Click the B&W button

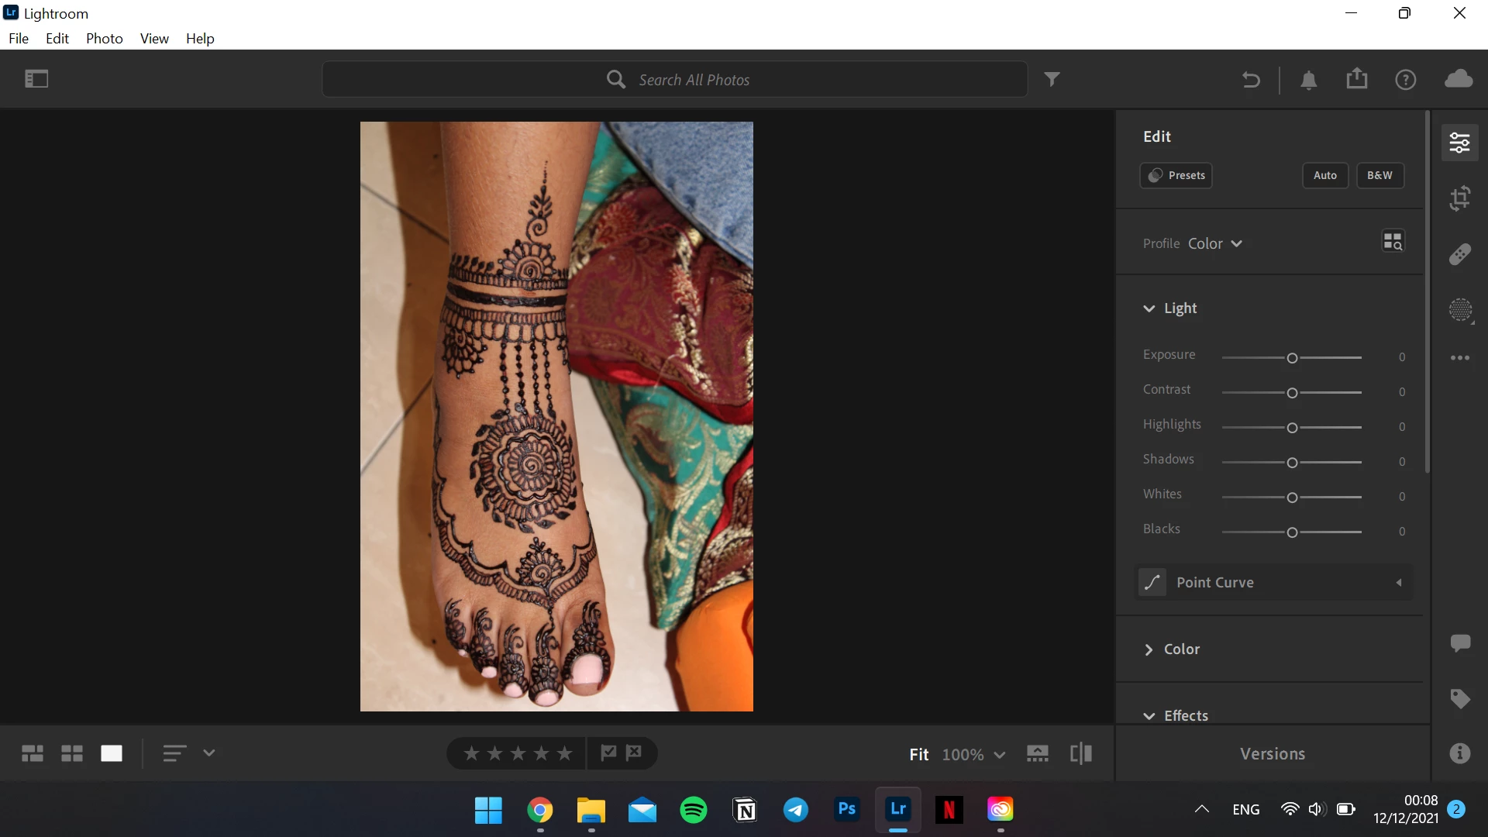pos(1379,175)
